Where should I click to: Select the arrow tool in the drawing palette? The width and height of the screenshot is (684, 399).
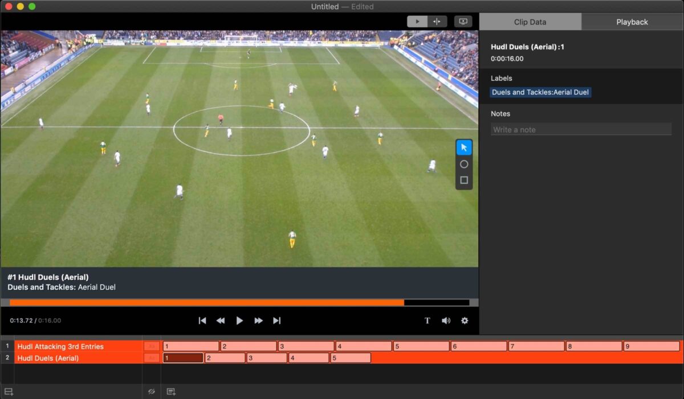pos(464,147)
